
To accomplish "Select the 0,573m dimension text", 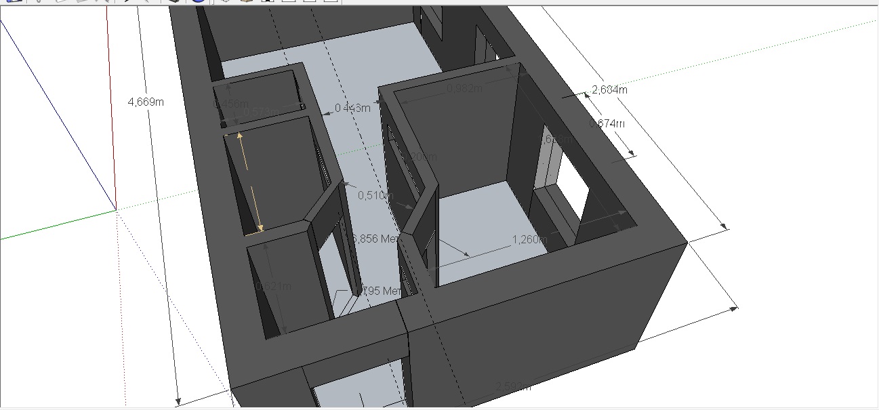I will tap(261, 112).
